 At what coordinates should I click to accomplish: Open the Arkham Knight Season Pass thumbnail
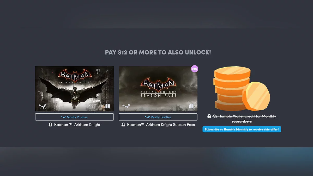click(158, 89)
